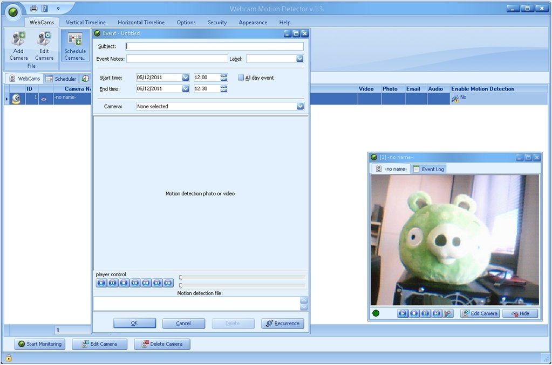Click the Start Monitoring button
Viewport: 552px width, 365px height.
coord(40,344)
